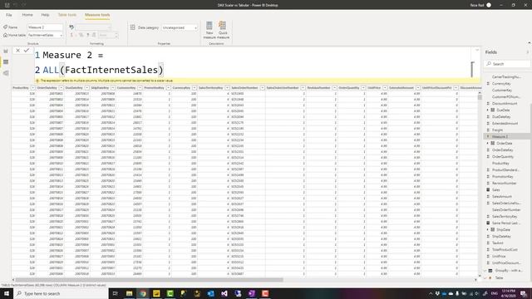Open the ShipDateKey column filter dropdown
Viewport: 532px width, 299px height.
[x=113, y=88]
